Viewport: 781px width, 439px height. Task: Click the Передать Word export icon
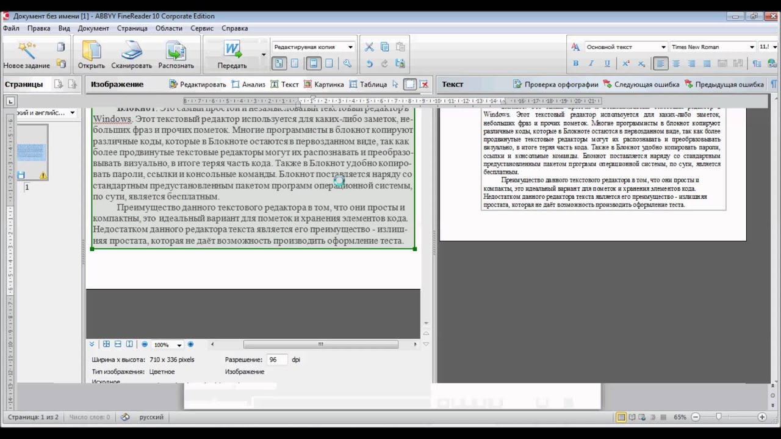tap(232, 50)
